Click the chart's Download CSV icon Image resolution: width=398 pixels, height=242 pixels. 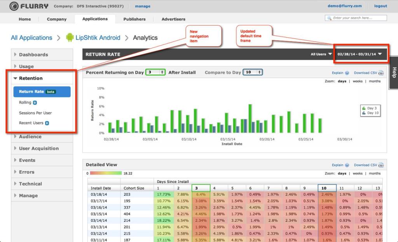coord(381,73)
